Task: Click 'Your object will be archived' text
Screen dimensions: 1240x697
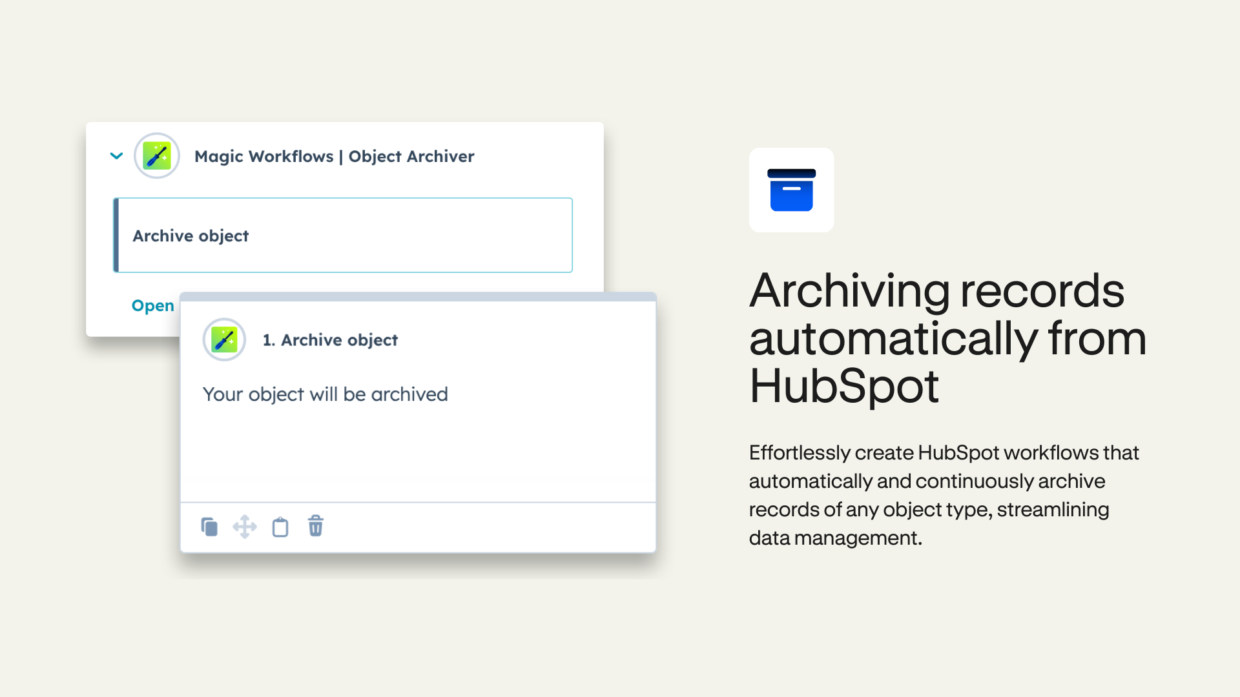Action: 325,394
